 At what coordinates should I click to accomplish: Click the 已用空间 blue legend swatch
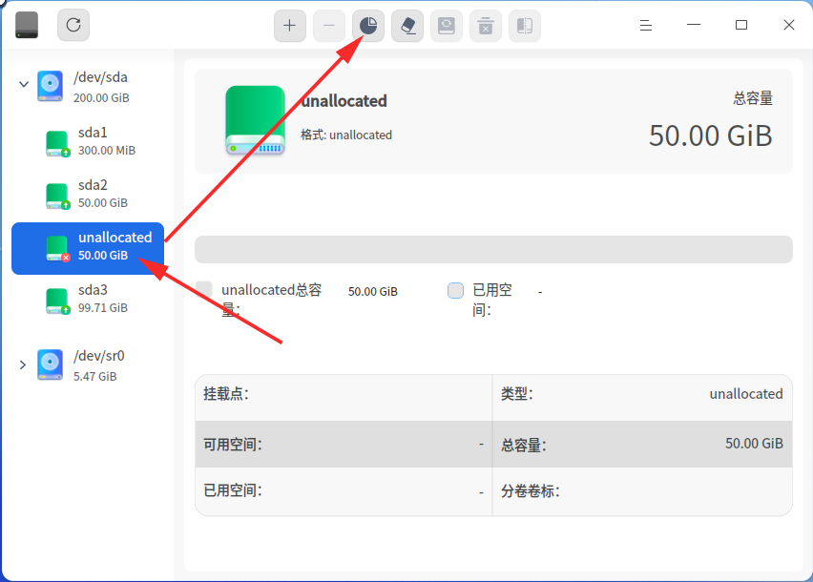(x=455, y=290)
